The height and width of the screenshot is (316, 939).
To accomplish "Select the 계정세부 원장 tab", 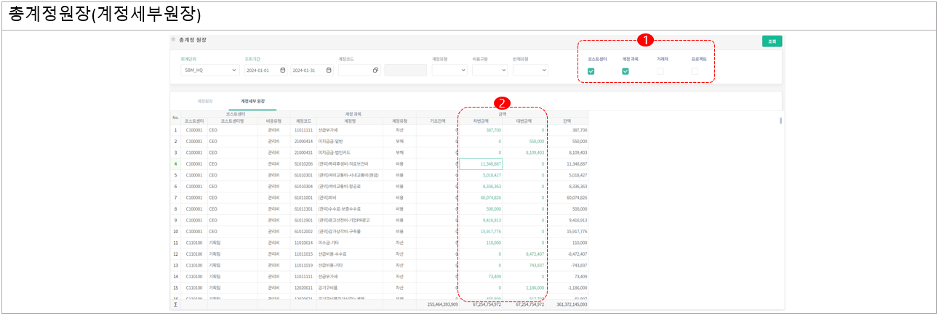I will pyautogui.click(x=252, y=101).
